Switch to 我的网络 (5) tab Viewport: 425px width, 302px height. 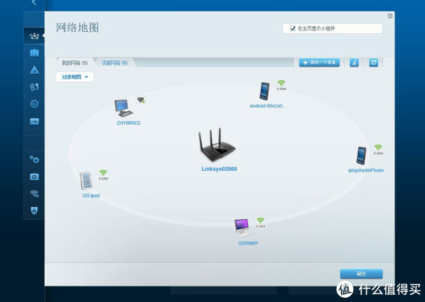point(75,63)
